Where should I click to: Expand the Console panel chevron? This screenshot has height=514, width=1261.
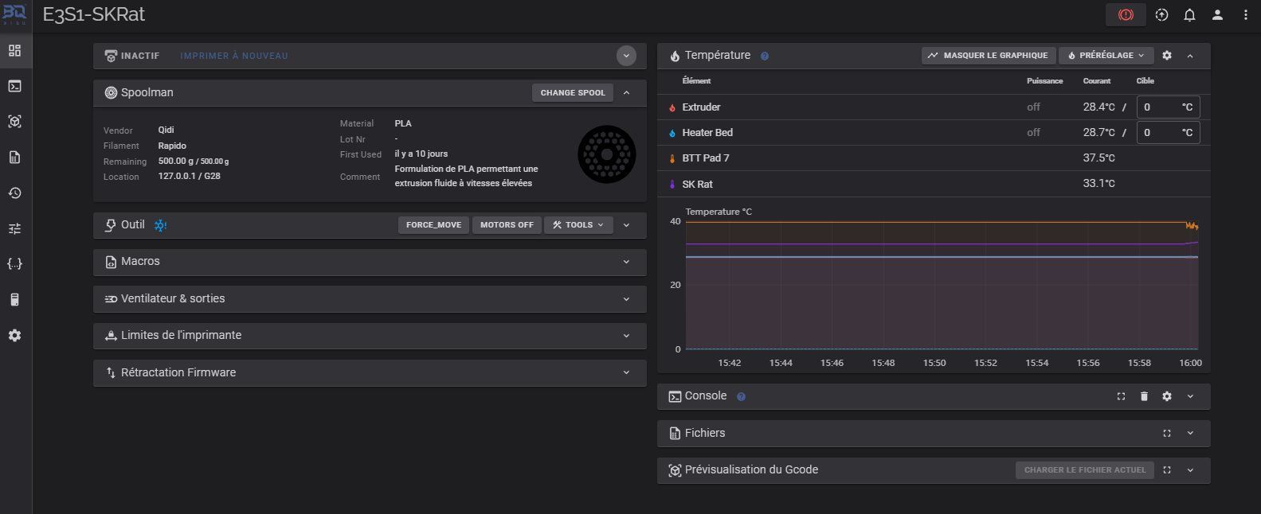coord(1190,396)
